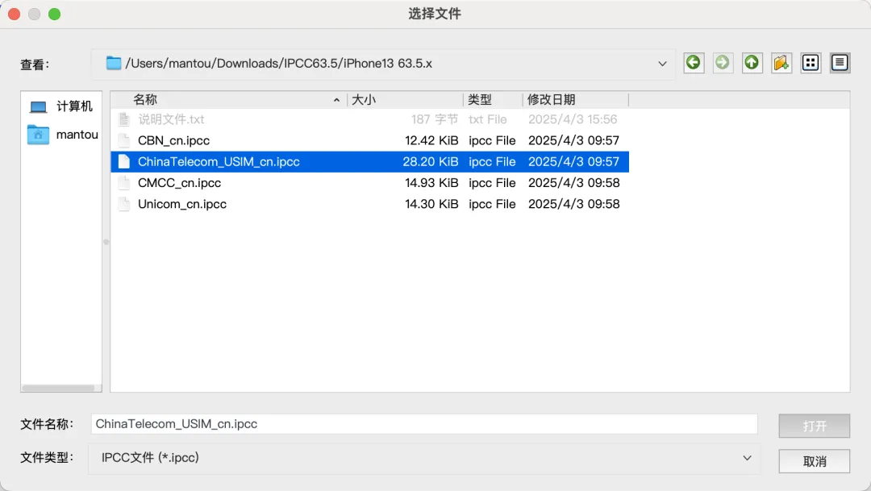Open the 文件类型 IPCC file filter dropdown
871x491 pixels.
tap(747, 458)
